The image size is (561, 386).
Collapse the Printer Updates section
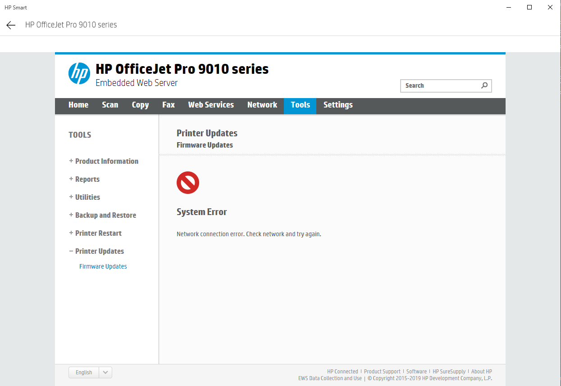[x=99, y=251]
